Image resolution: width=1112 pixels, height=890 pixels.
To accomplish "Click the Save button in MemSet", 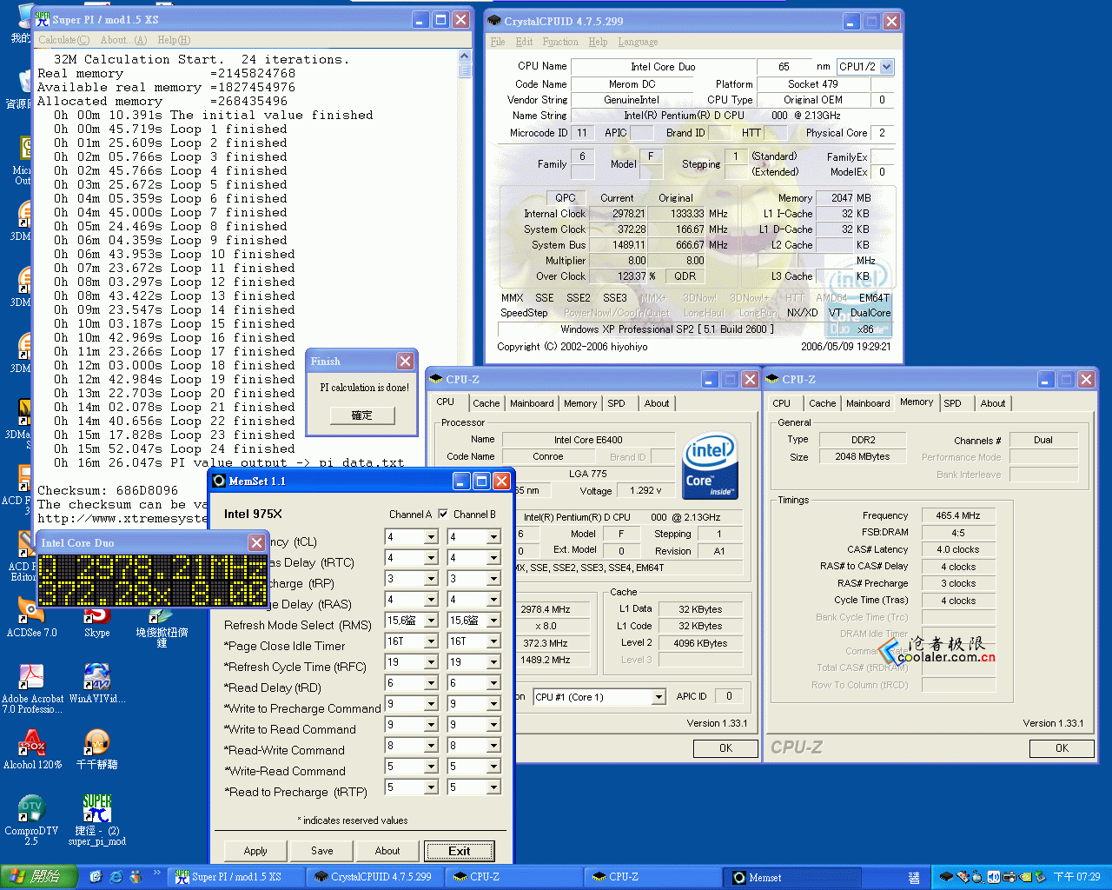I will click(x=321, y=851).
